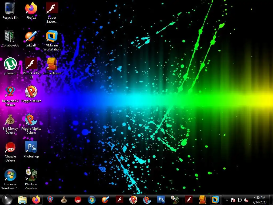Click the network tray icon

(x=240, y=200)
